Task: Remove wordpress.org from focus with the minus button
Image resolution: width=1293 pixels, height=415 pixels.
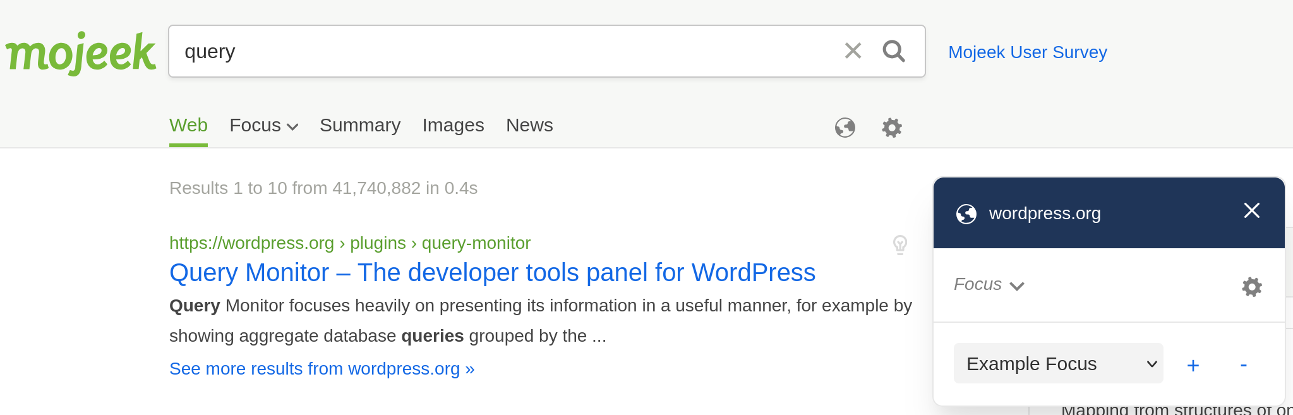Action: click(1243, 364)
